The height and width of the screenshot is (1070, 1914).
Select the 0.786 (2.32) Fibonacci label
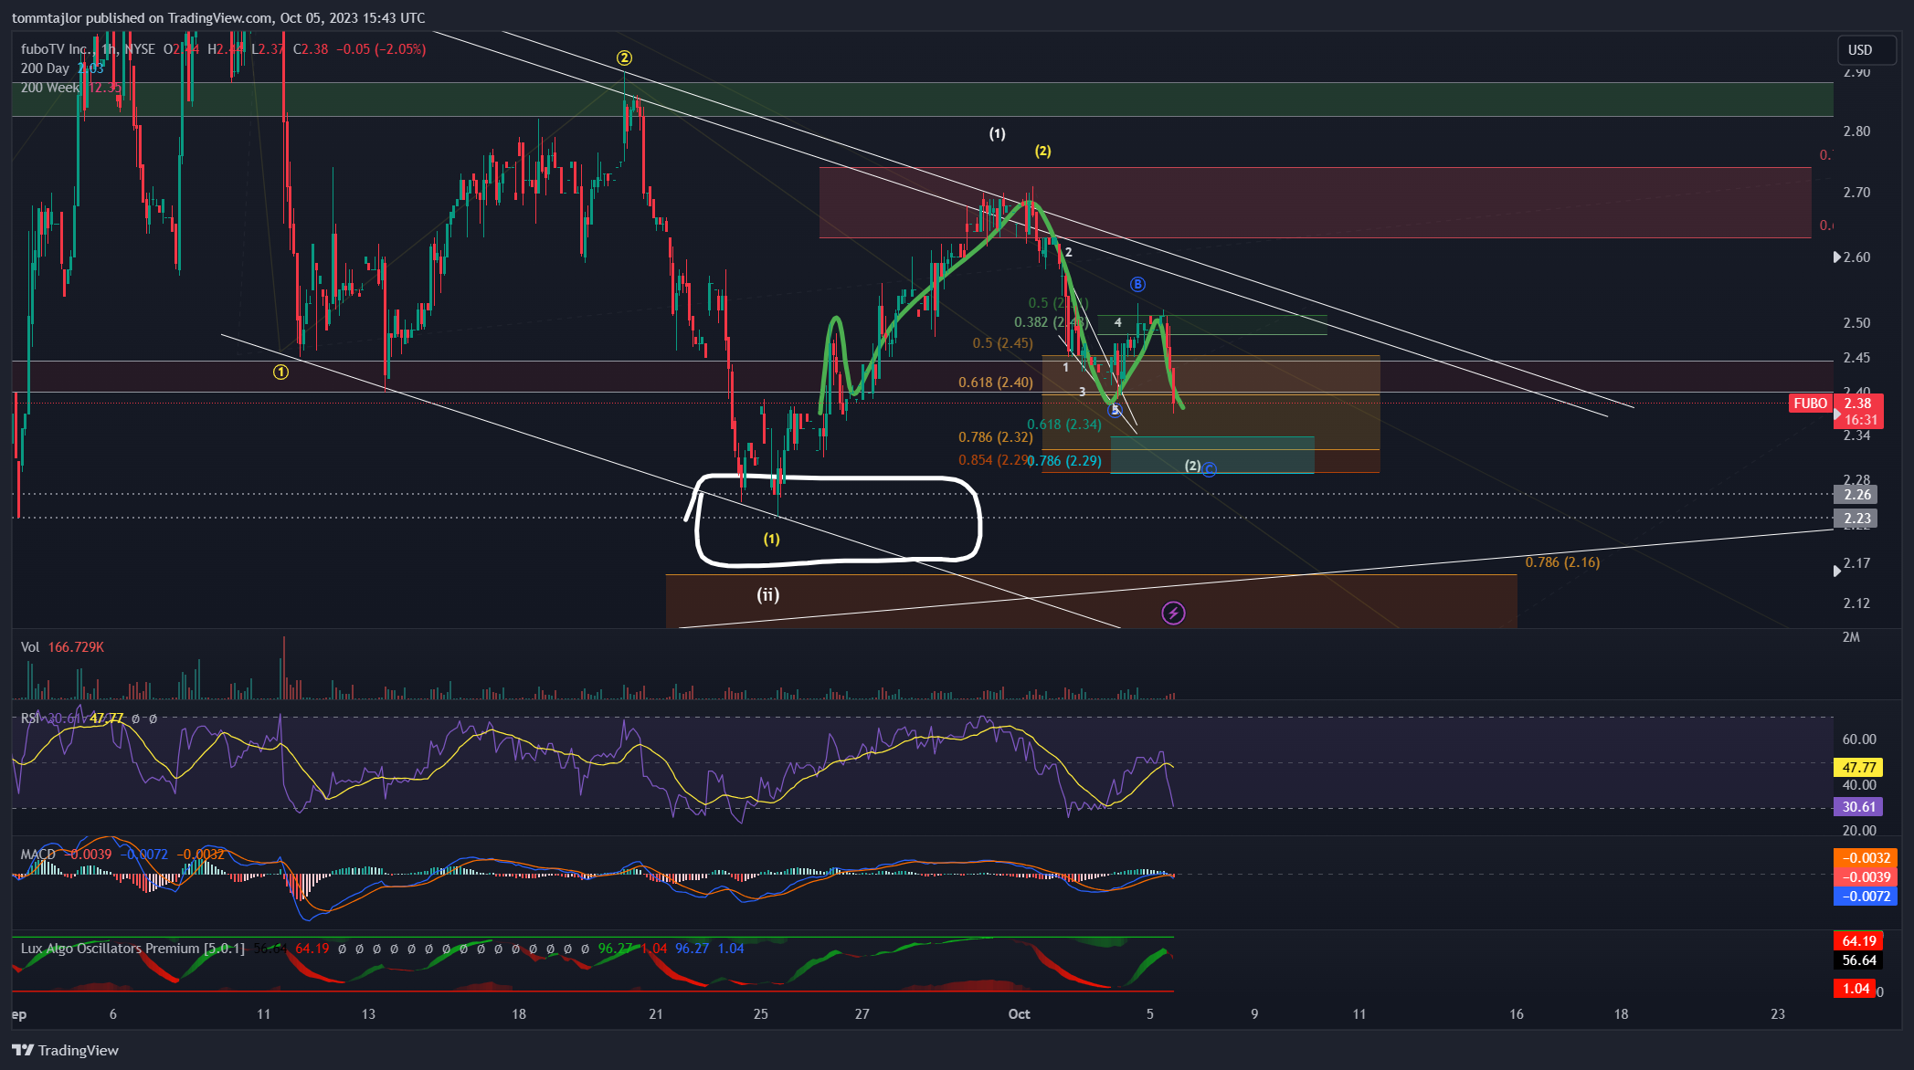[996, 437]
